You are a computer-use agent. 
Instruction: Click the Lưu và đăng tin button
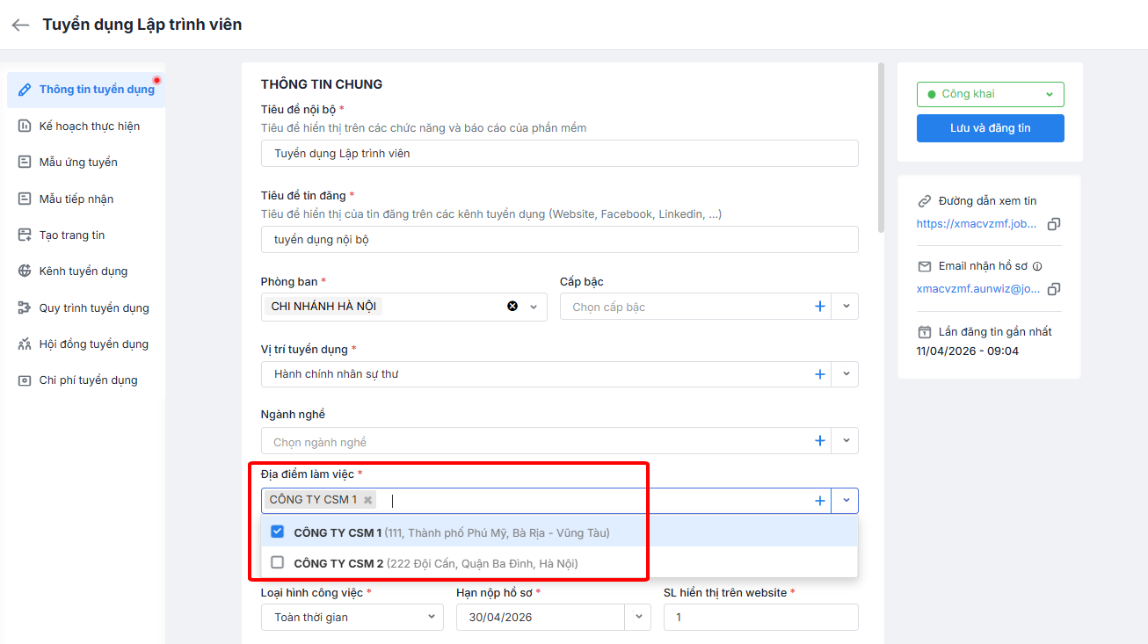990,128
